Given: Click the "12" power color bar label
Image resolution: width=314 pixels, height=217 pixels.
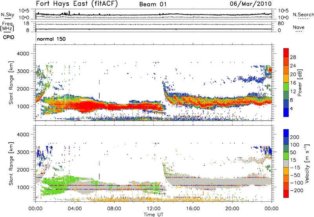Looking at the screenshot, I should 293,92.
